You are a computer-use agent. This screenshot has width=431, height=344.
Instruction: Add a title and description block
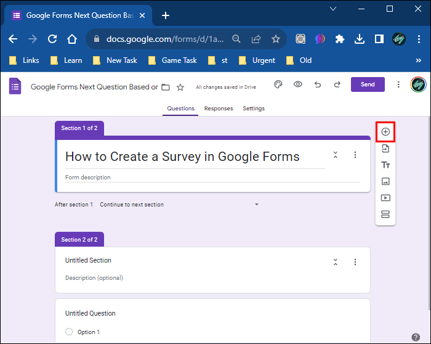click(385, 165)
